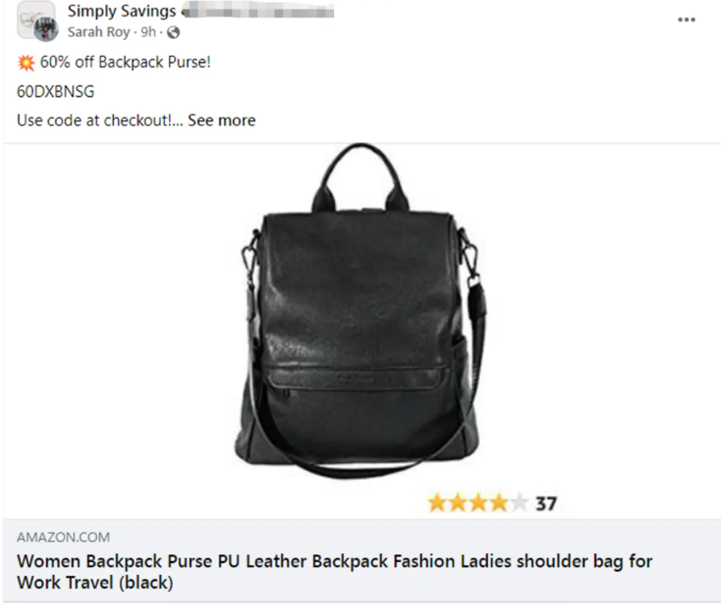Click the public globe privacy icon
This screenshot has height=606, width=721.
[x=173, y=32]
